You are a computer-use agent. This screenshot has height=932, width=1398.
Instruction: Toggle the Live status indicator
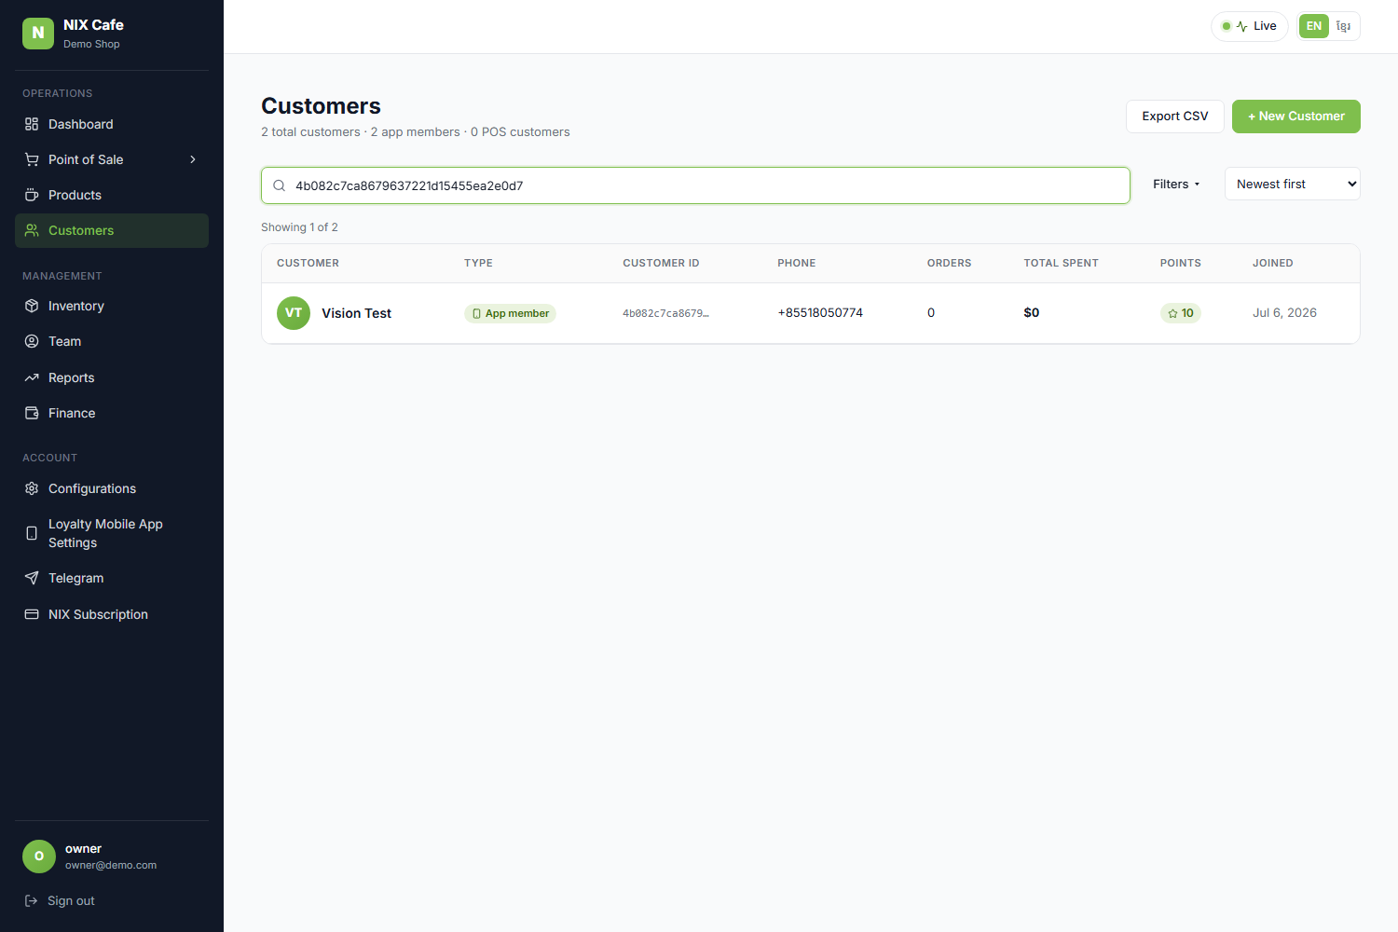click(x=1250, y=26)
